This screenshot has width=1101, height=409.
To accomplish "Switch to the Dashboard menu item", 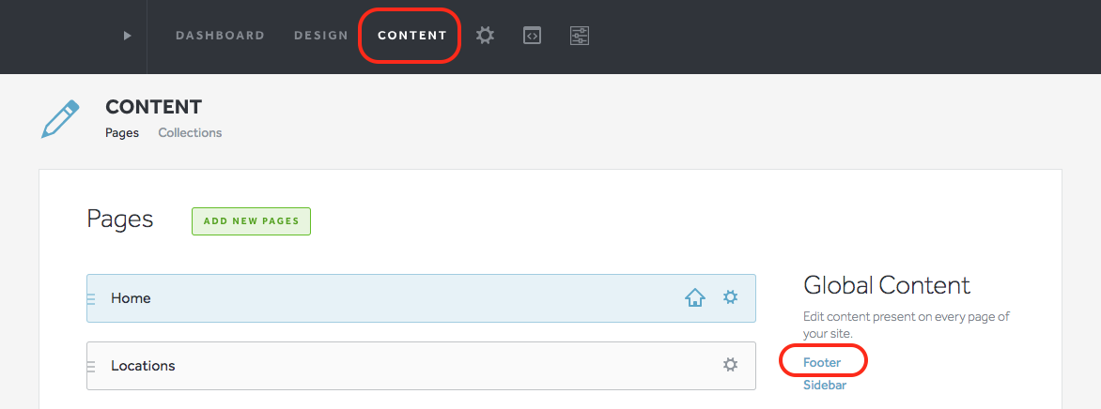I will tap(220, 35).
